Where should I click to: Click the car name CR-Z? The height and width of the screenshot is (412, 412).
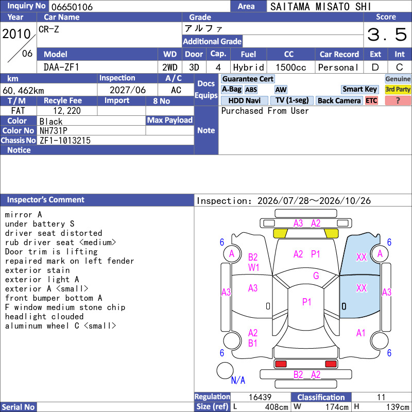coord(49,29)
